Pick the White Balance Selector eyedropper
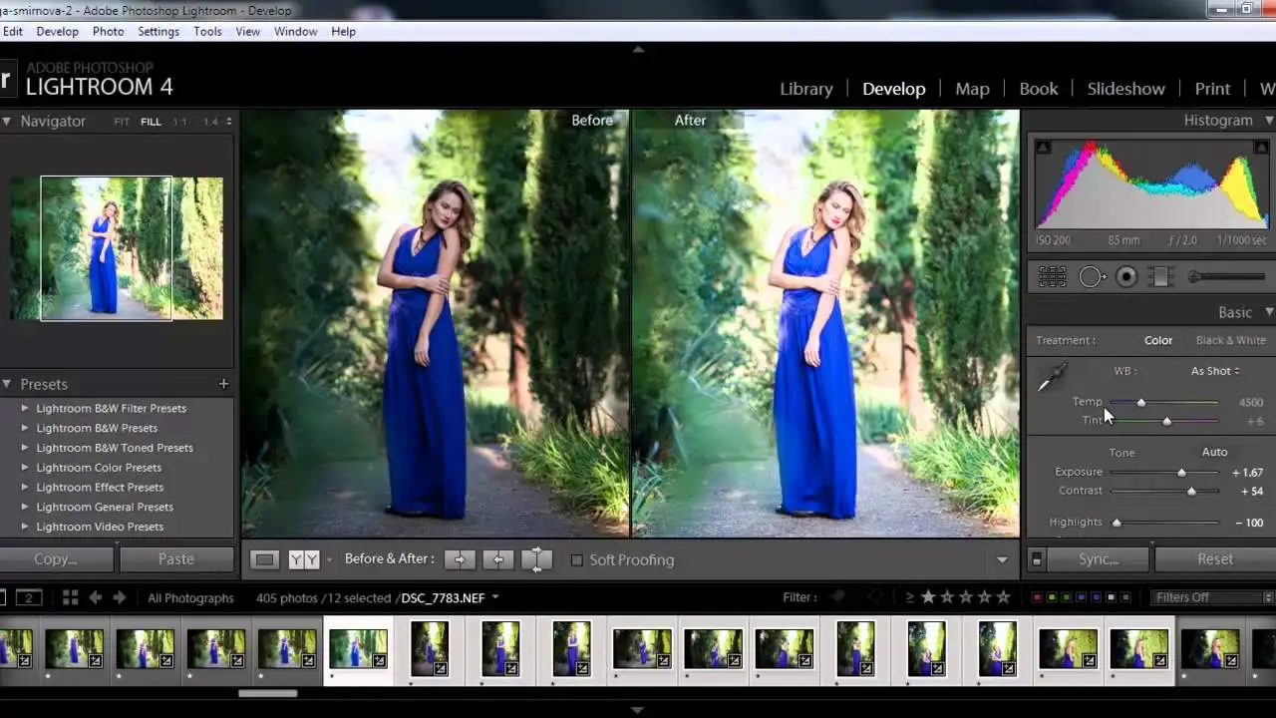The width and height of the screenshot is (1276, 718). coord(1052,378)
